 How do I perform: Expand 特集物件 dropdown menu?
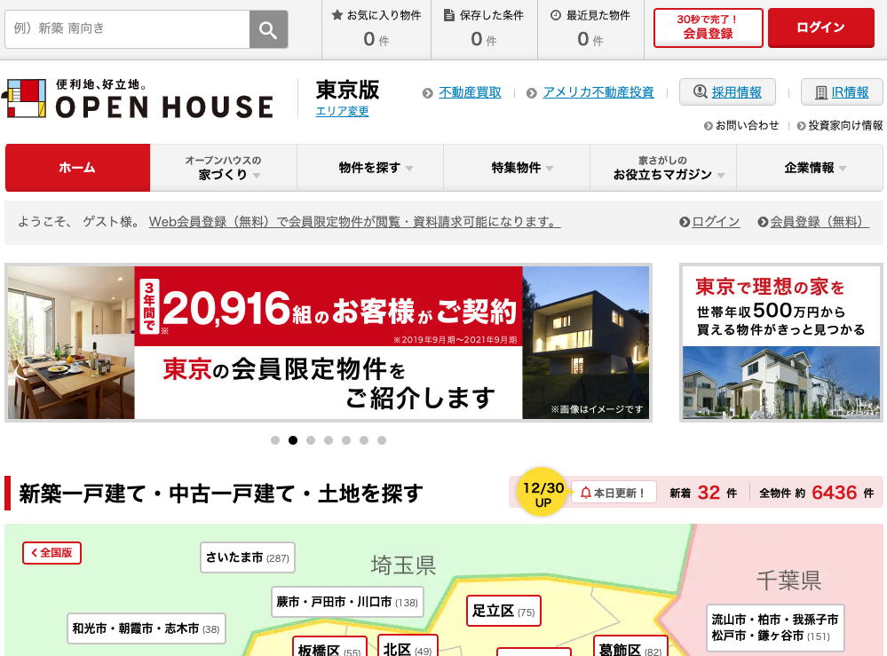[x=517, y=168]
